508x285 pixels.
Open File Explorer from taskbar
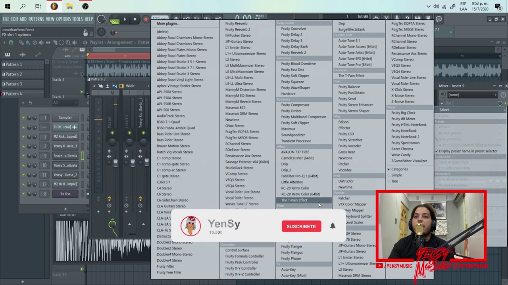[69, 6]
